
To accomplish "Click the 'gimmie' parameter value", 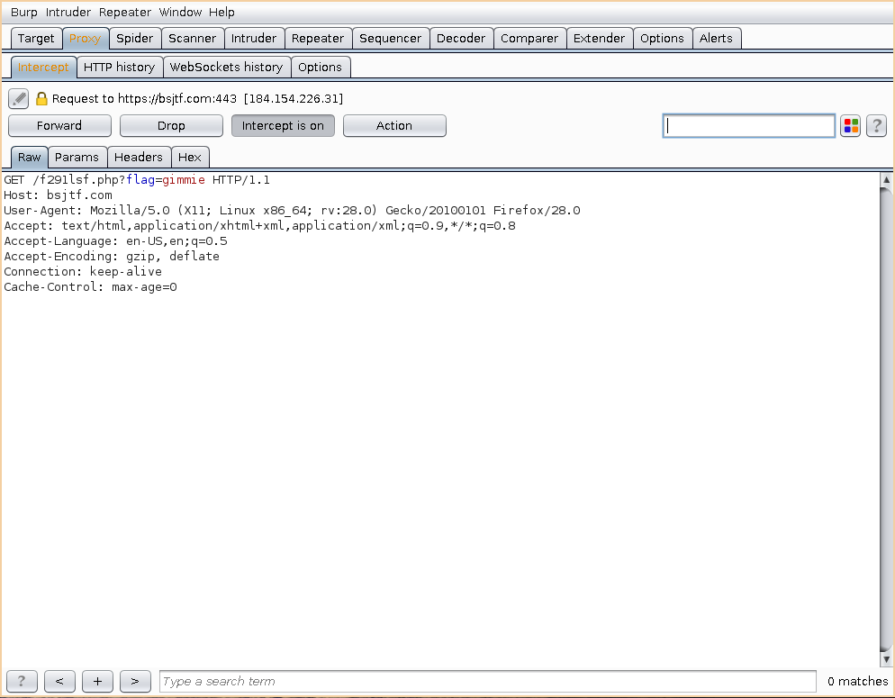I will pyautogui.click(x=184, y=180).
